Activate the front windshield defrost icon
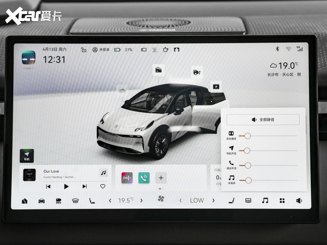The image size is (327, 245). (75, 200)
